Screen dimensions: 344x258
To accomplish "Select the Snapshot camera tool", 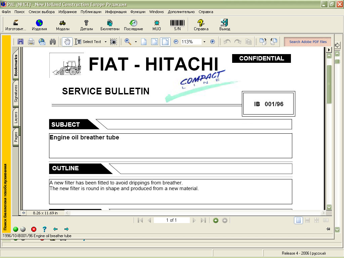I will click(114, 42).
